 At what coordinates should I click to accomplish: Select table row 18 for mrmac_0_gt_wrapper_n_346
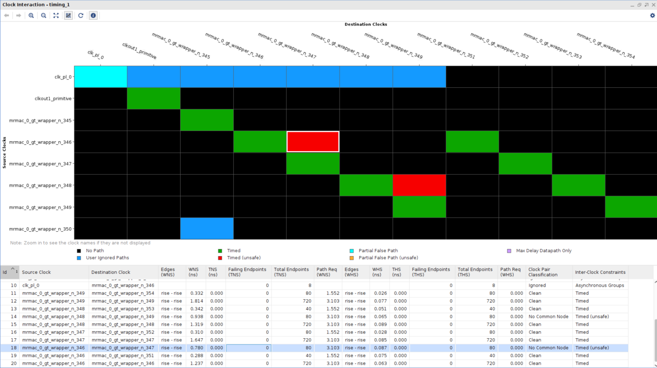pyautogui.click(x=123, y=348)
